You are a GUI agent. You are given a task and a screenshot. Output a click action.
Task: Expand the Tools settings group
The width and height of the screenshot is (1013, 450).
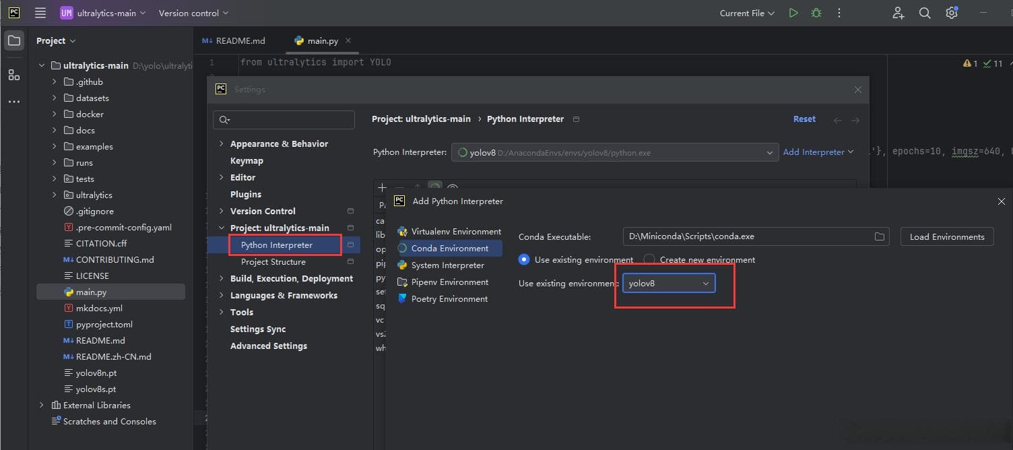click(221, 313)
